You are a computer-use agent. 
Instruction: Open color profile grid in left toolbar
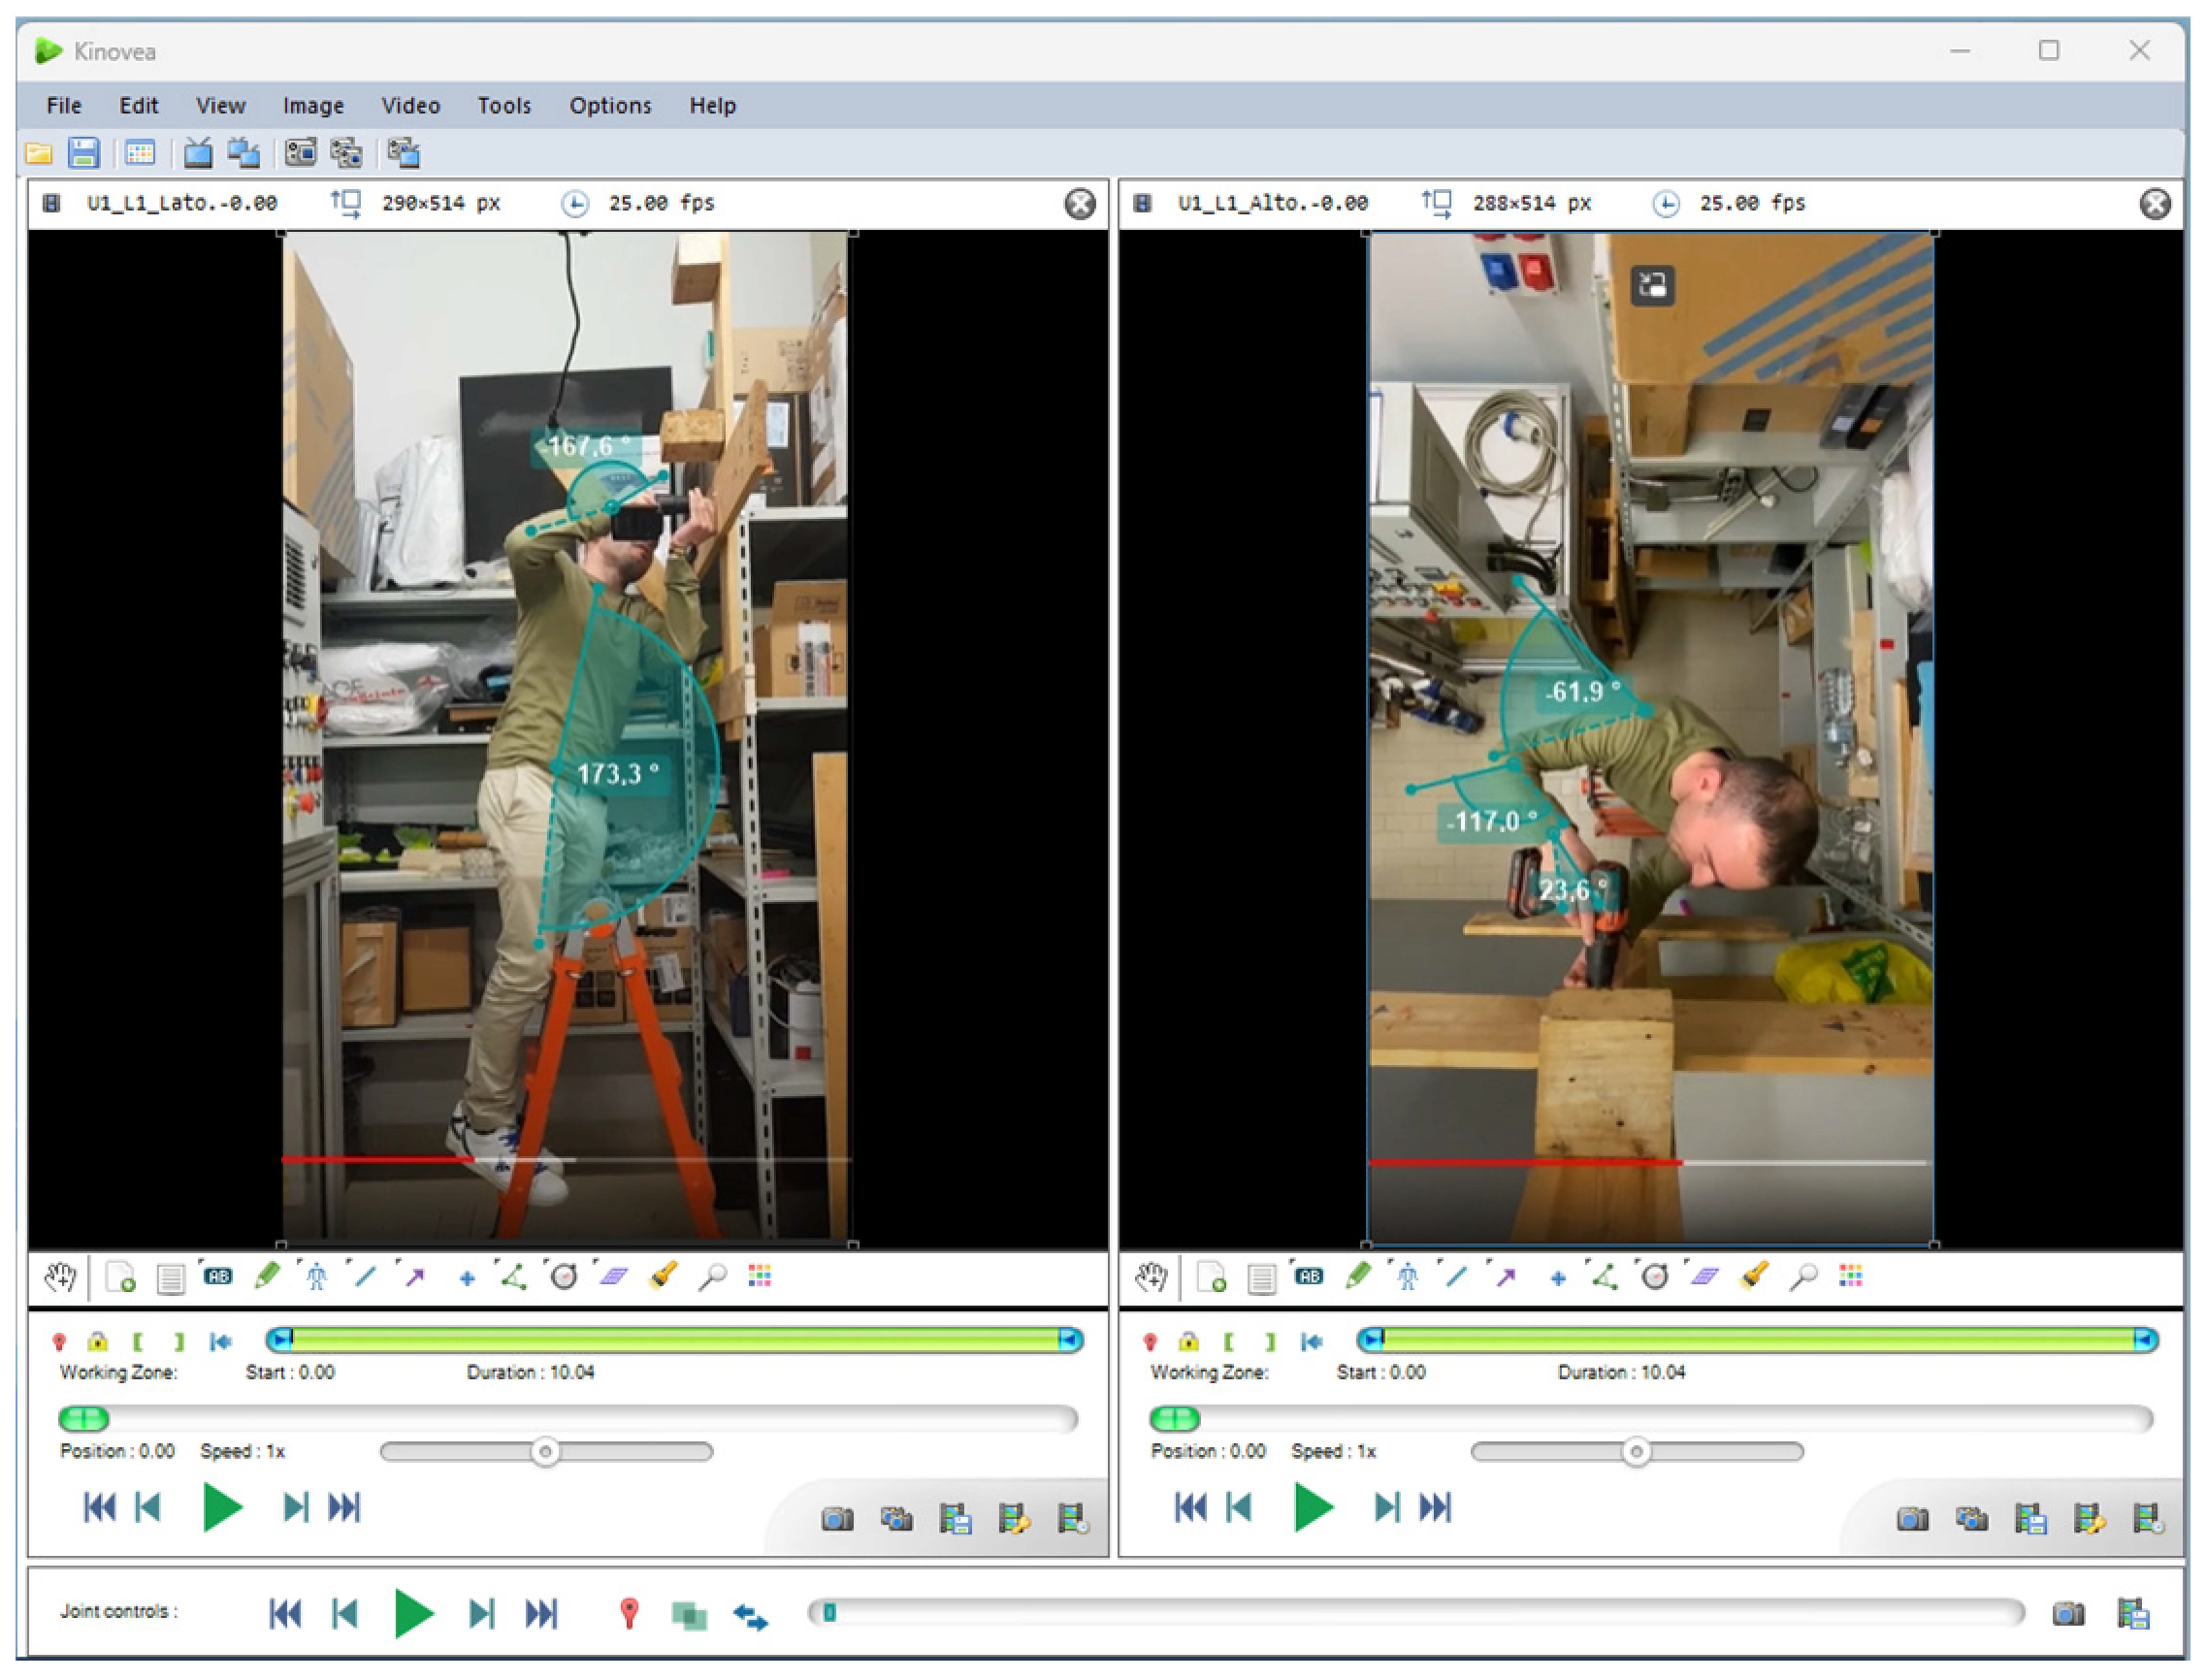[760, 1277]
